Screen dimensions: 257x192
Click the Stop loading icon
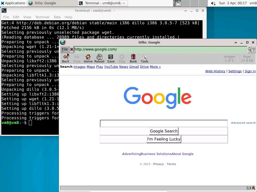122,58
